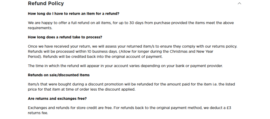The width and height of the screenshot is (270, 119).
Task: Click the paragraph starting 'Once we have received'
Action: 132,51
